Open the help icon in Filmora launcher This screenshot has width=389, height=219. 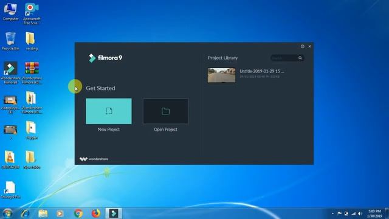click(303, 46)
